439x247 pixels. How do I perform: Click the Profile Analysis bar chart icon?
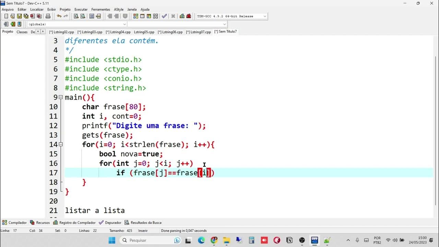[182, 16]
